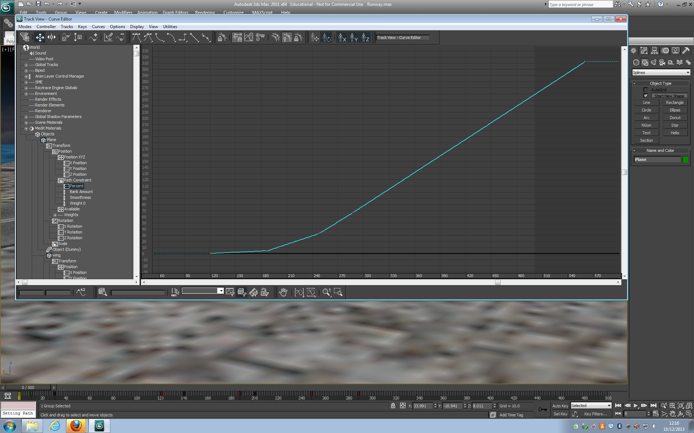Click the Helix shape button
This screenshot has height=433, width=694.
[675, 132]
